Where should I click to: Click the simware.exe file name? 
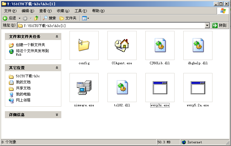pos(84,105)
